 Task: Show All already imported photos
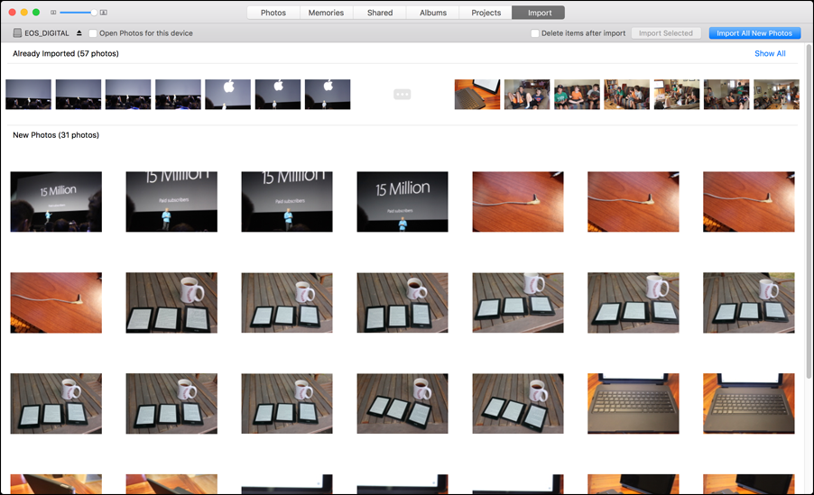click(x=770, y=53)
